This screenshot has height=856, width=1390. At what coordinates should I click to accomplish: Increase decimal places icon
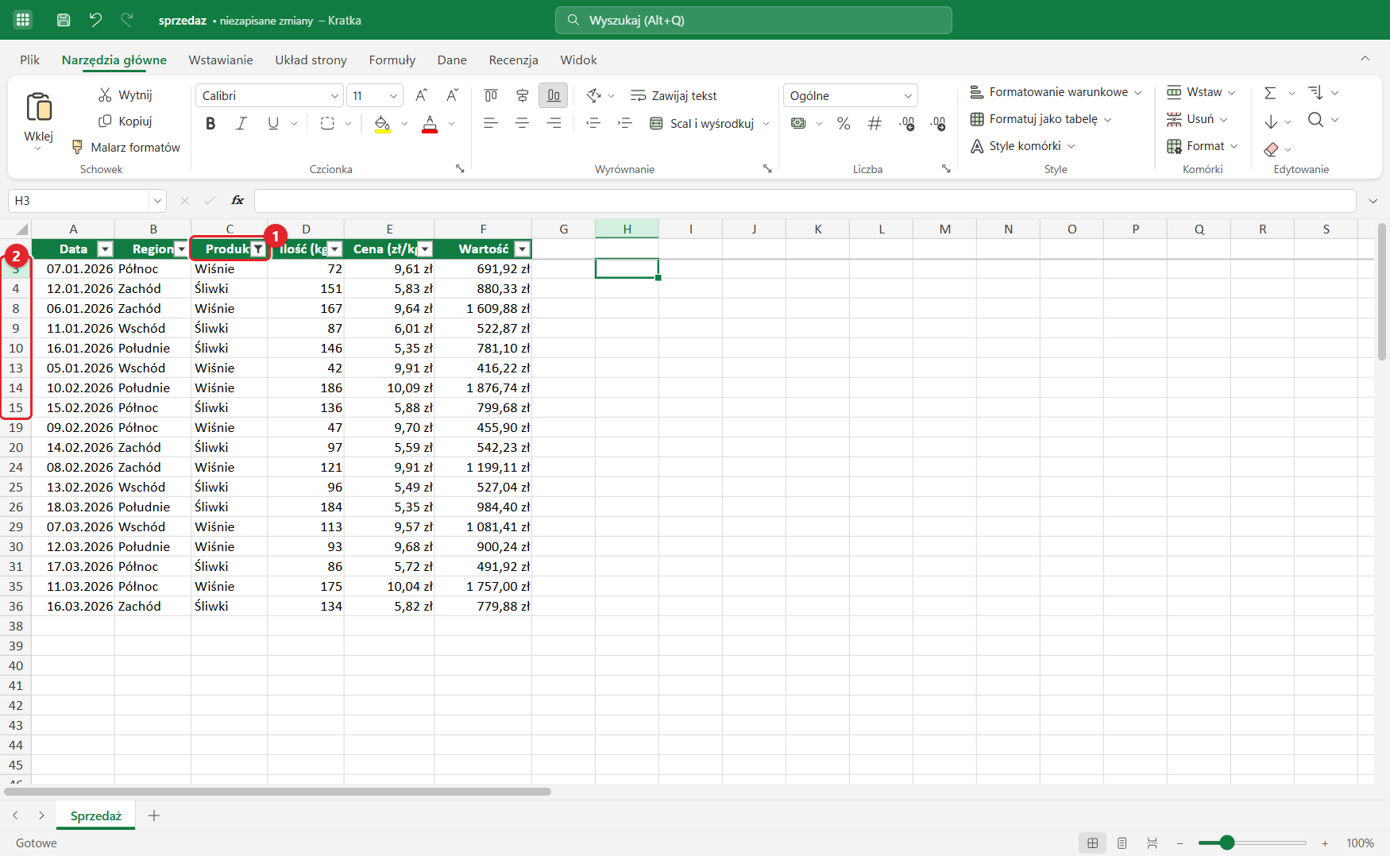[x=907, y=123]
